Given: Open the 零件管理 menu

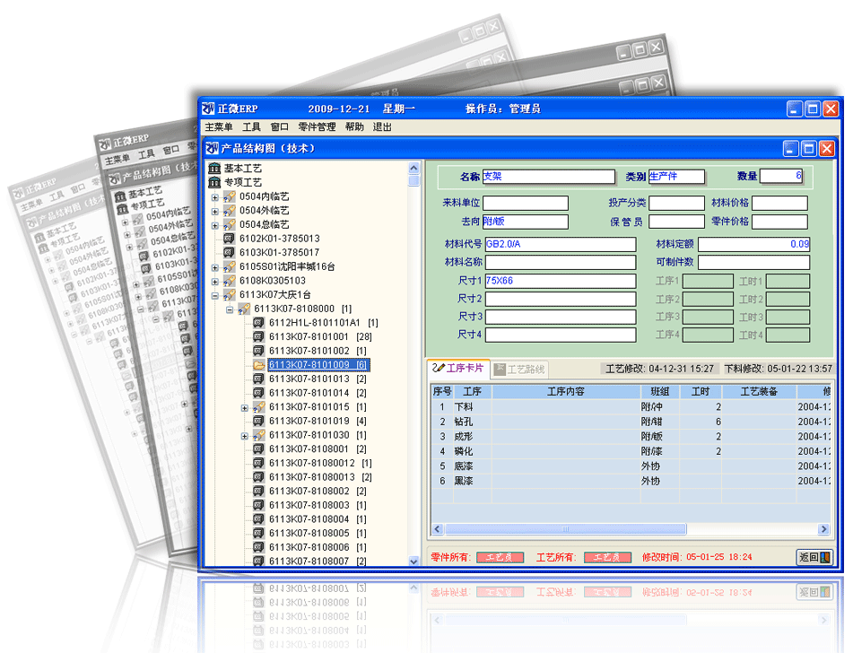Looking at the screenshot, I should coord(317,127).
